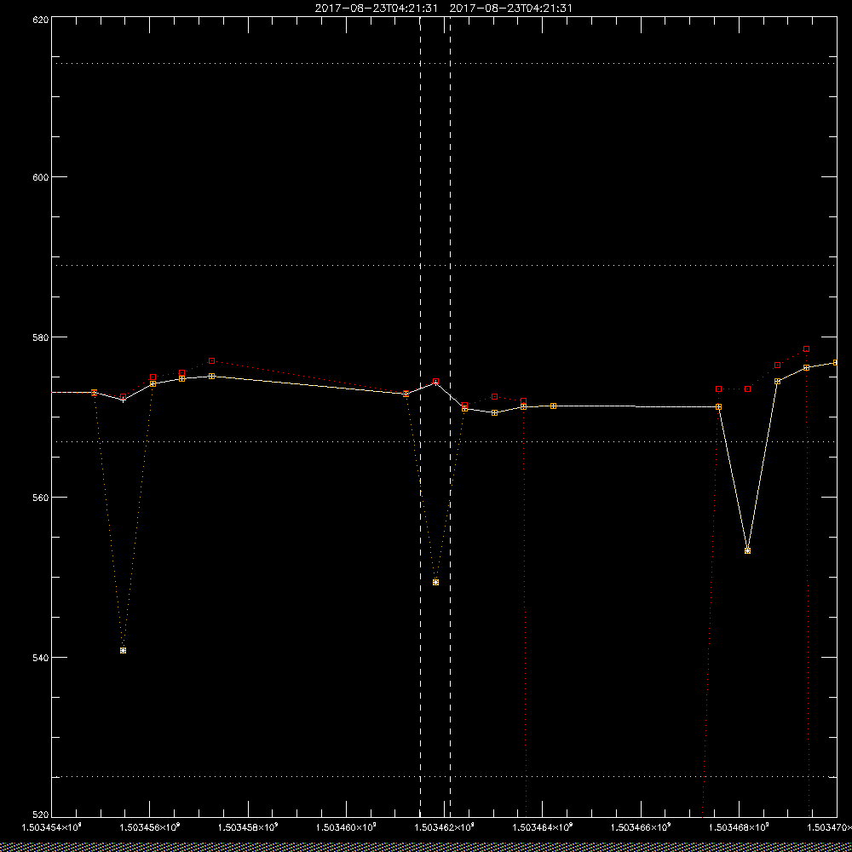
Task: Click the x-axis label 1.503458×10⁹
Action: (248, 827)
